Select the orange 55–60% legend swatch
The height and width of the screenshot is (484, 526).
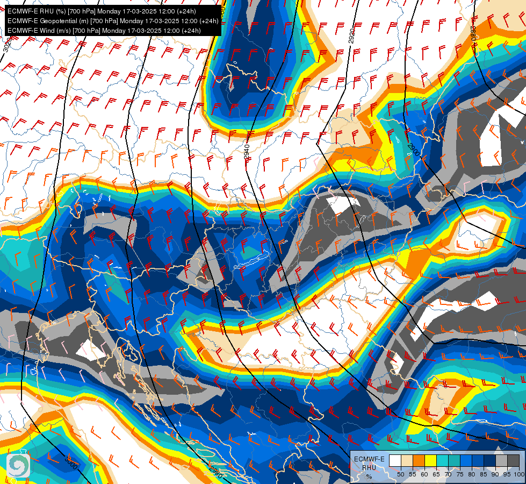click(419, 460)
